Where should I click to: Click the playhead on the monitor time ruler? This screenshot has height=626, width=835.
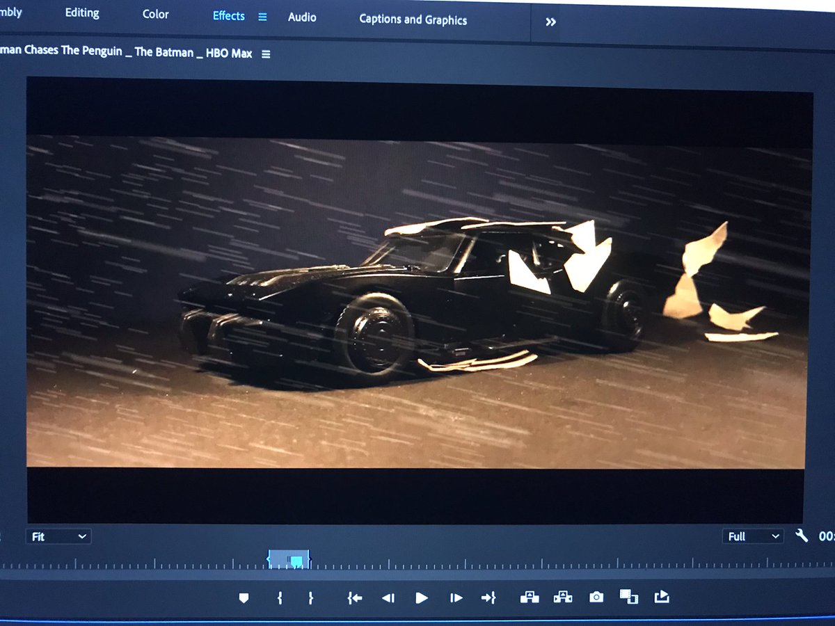tap(296, 561)
